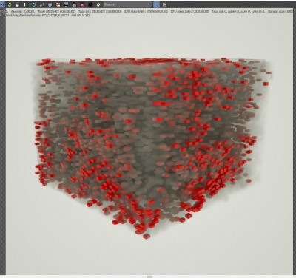The width and height of the screenshot is (296, 278).
Task: Click the magnifier icon at toolbar start
Action: [x=1, y=4]
